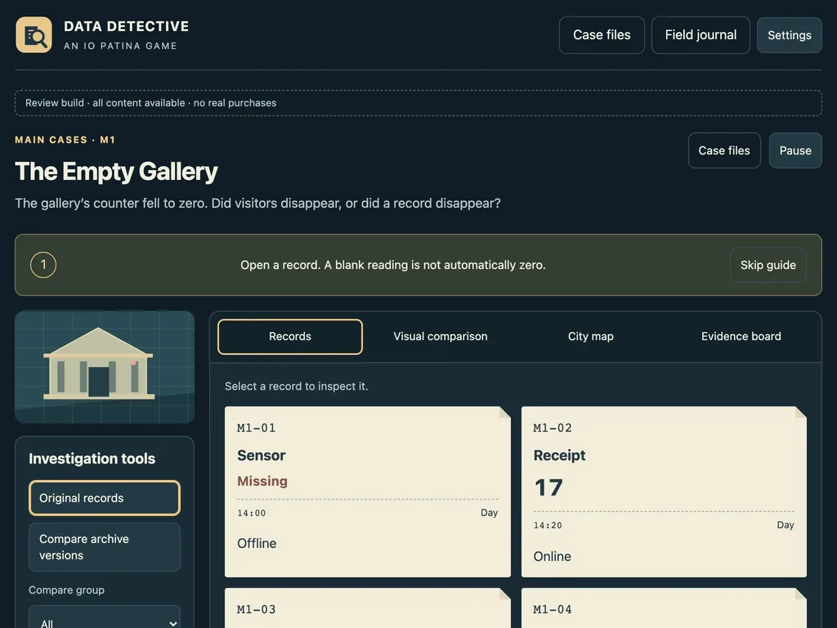Viewport: 837px width, 628px height.
Task: Click 'The Empty Gallery' case title
Action: (116, 172)
